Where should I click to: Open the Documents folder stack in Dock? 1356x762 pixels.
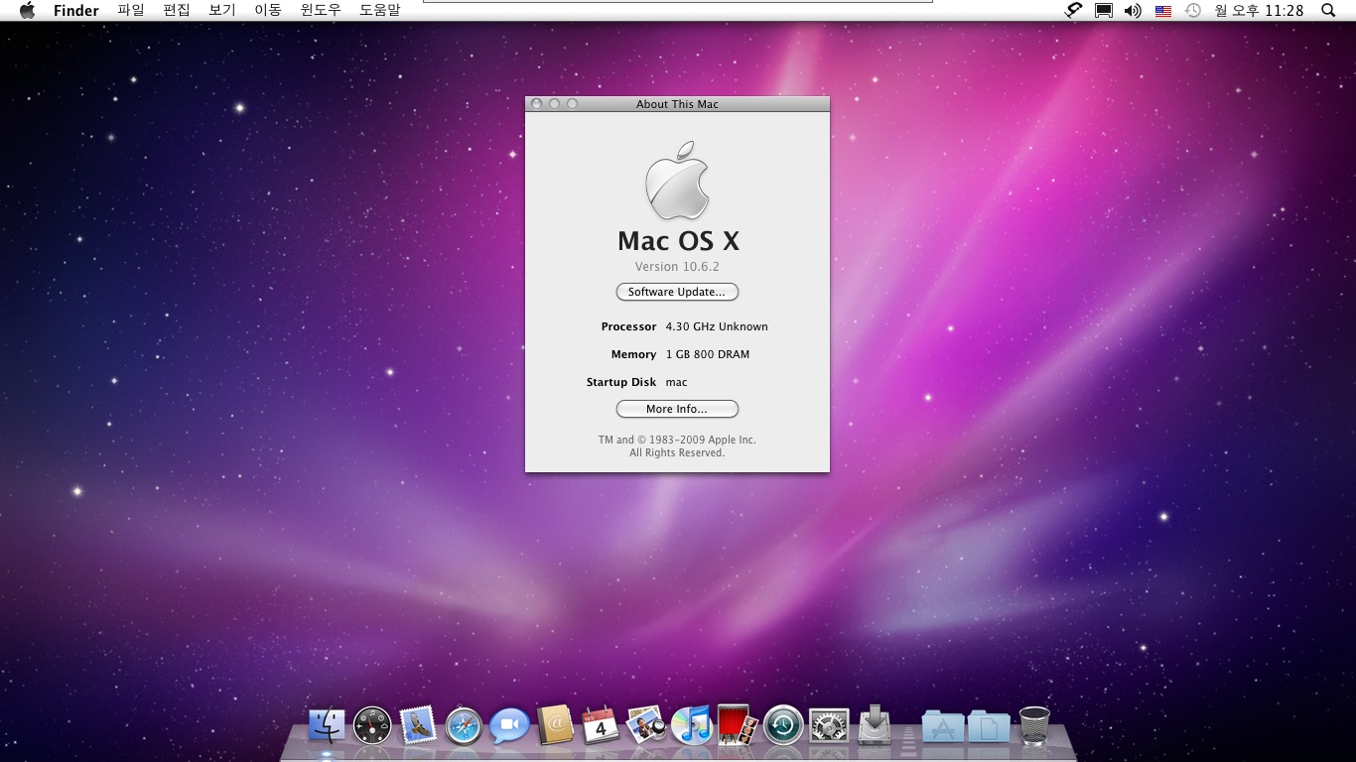[x=989, y=726]
